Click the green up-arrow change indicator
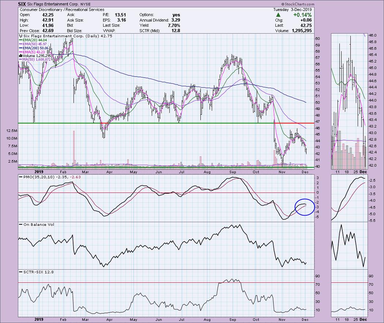 [x=278, y=15]
